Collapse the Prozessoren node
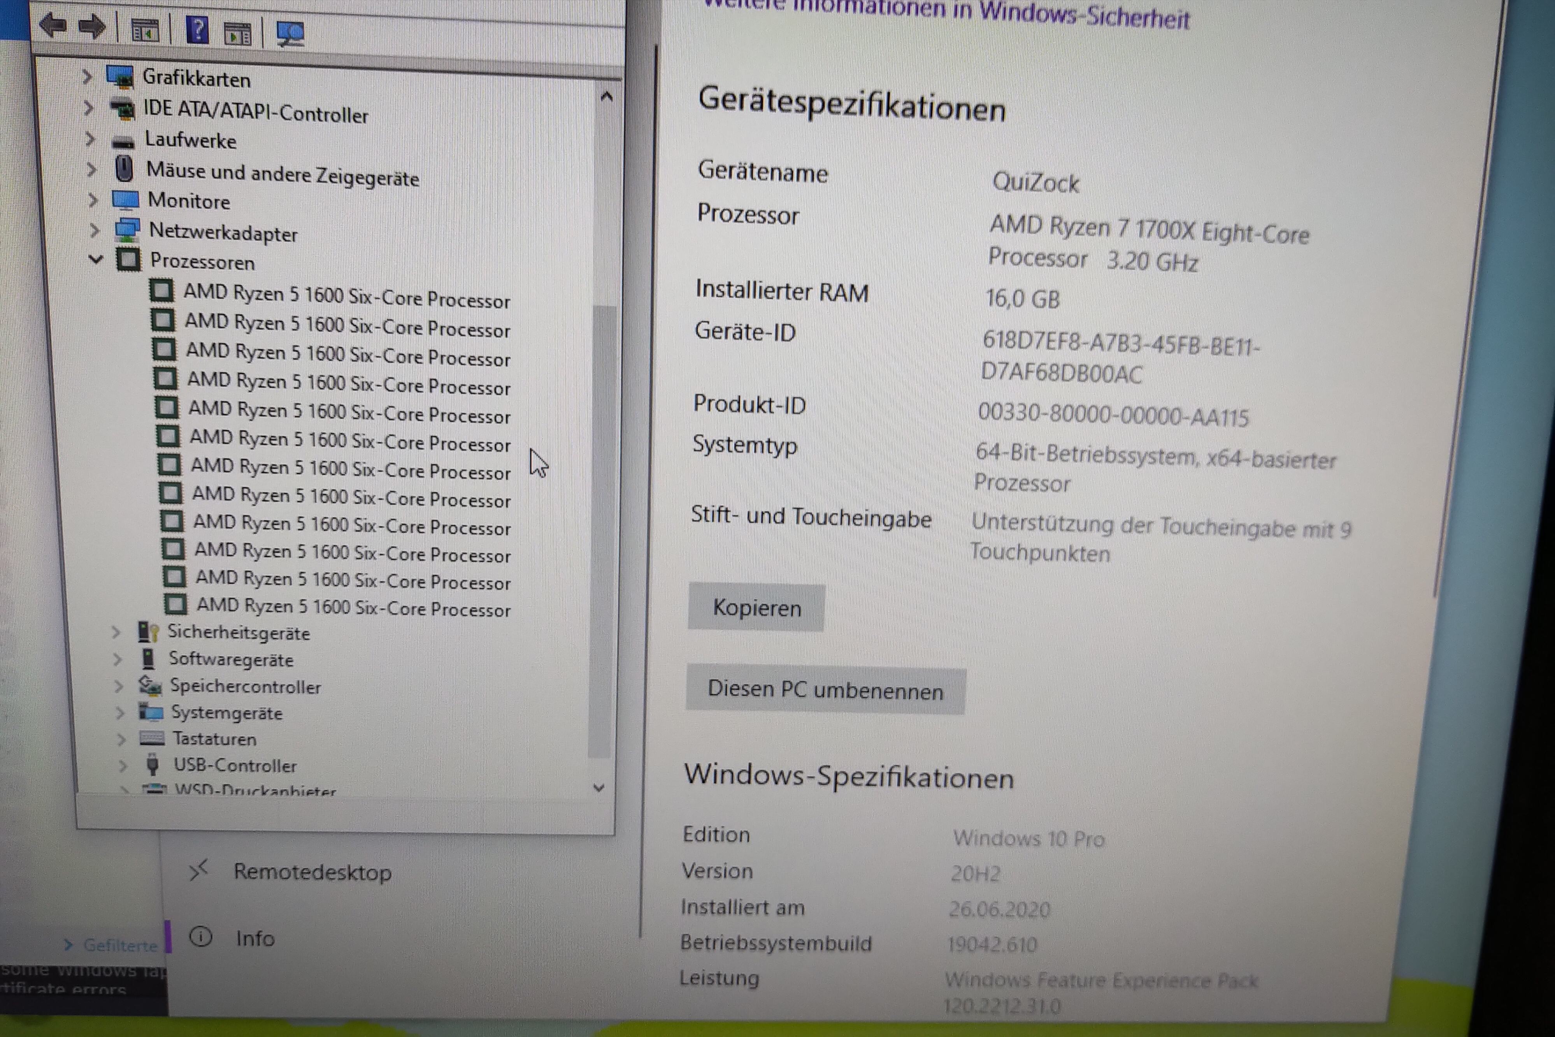1555x1037 pixels. (x=96, y=259)
